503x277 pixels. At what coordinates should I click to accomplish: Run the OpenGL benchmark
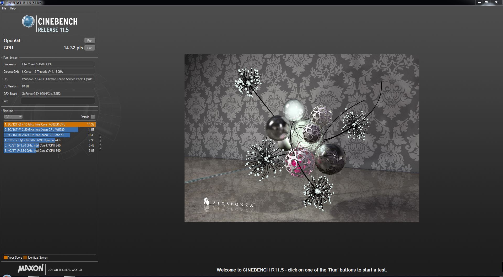tap(90, 41)
